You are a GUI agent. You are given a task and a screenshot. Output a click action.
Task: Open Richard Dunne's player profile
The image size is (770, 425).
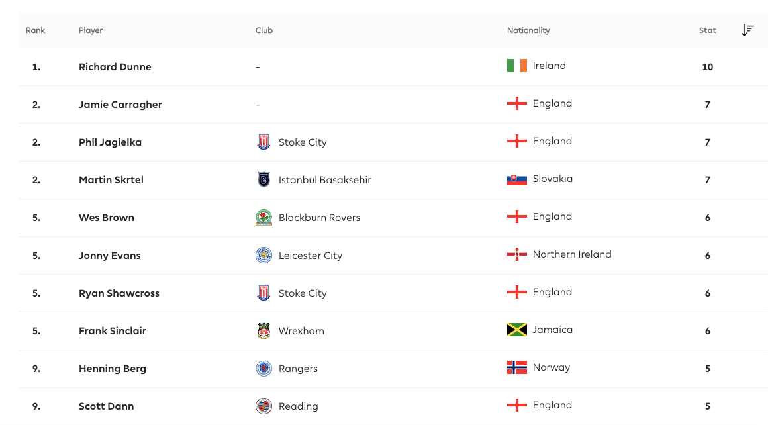[115, 67]
